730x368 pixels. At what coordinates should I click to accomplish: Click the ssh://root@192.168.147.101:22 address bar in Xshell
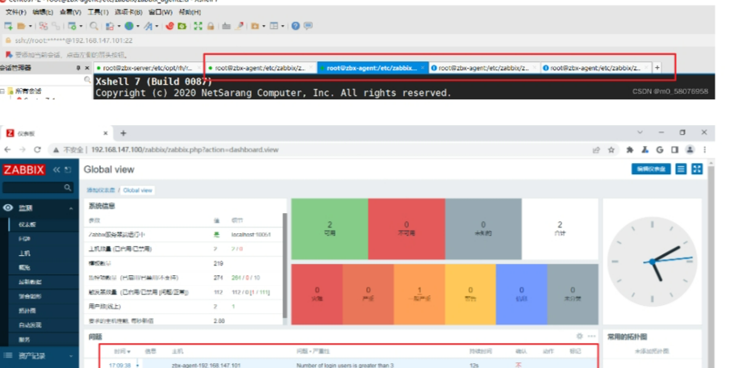pyautogui.click(x=357, y=40)
